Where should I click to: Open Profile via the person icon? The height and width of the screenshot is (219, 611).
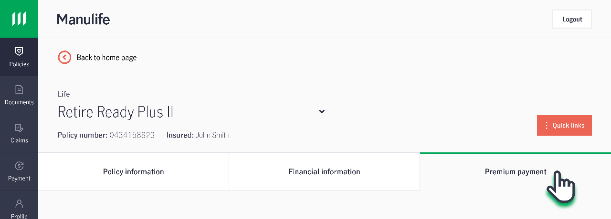(19, 204)
